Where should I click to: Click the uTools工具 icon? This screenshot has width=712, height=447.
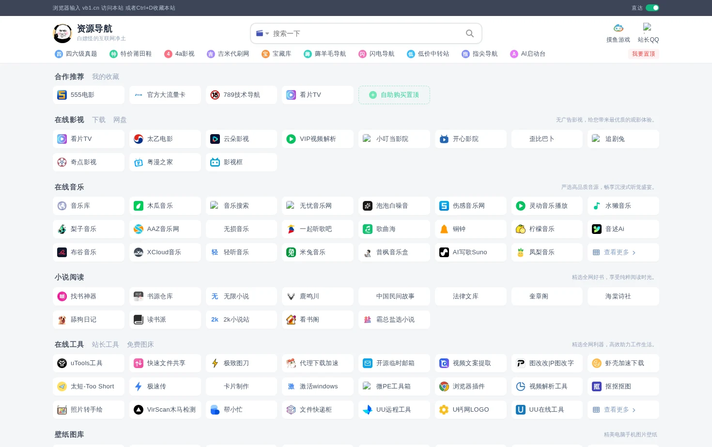click(62, 363)
